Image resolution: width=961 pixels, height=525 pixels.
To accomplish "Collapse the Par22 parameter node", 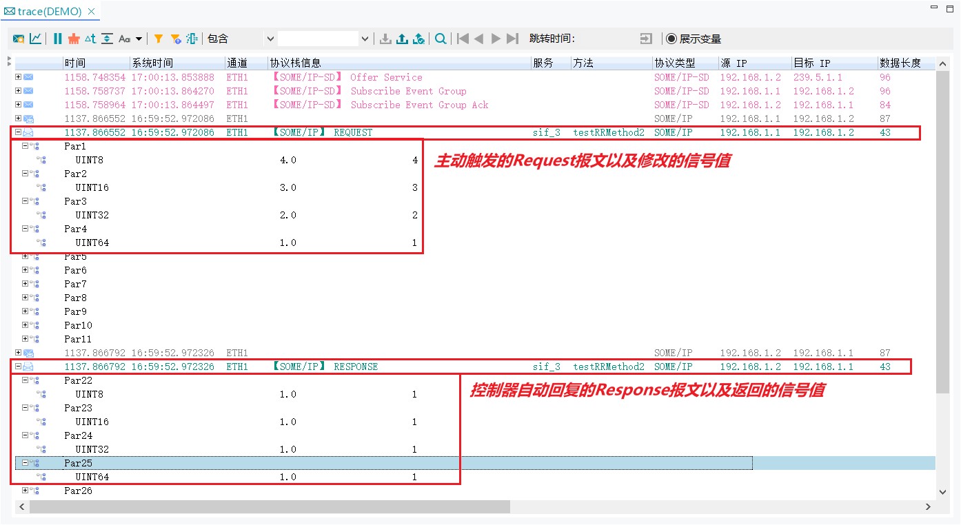I will point(26,380).
